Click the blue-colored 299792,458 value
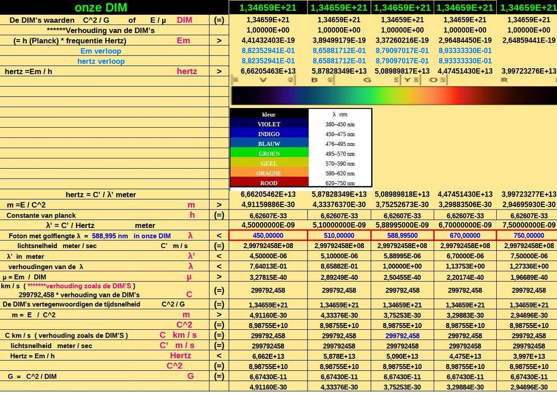557x394 pixels. [402, 336]
